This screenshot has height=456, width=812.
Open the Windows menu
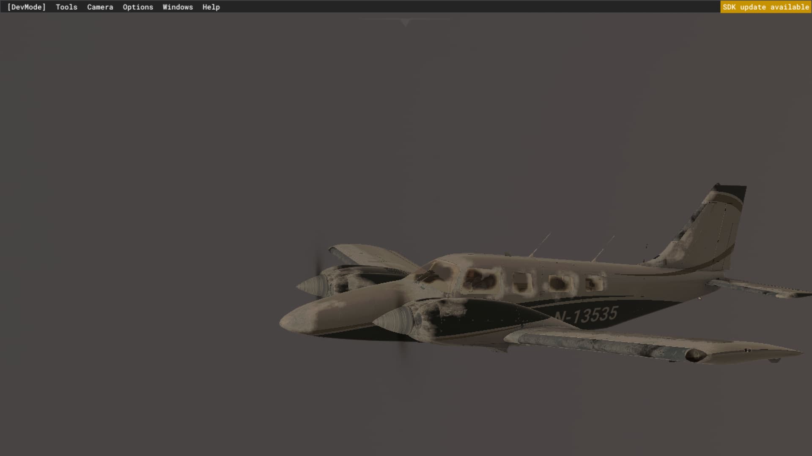click(x=178, y=7)
